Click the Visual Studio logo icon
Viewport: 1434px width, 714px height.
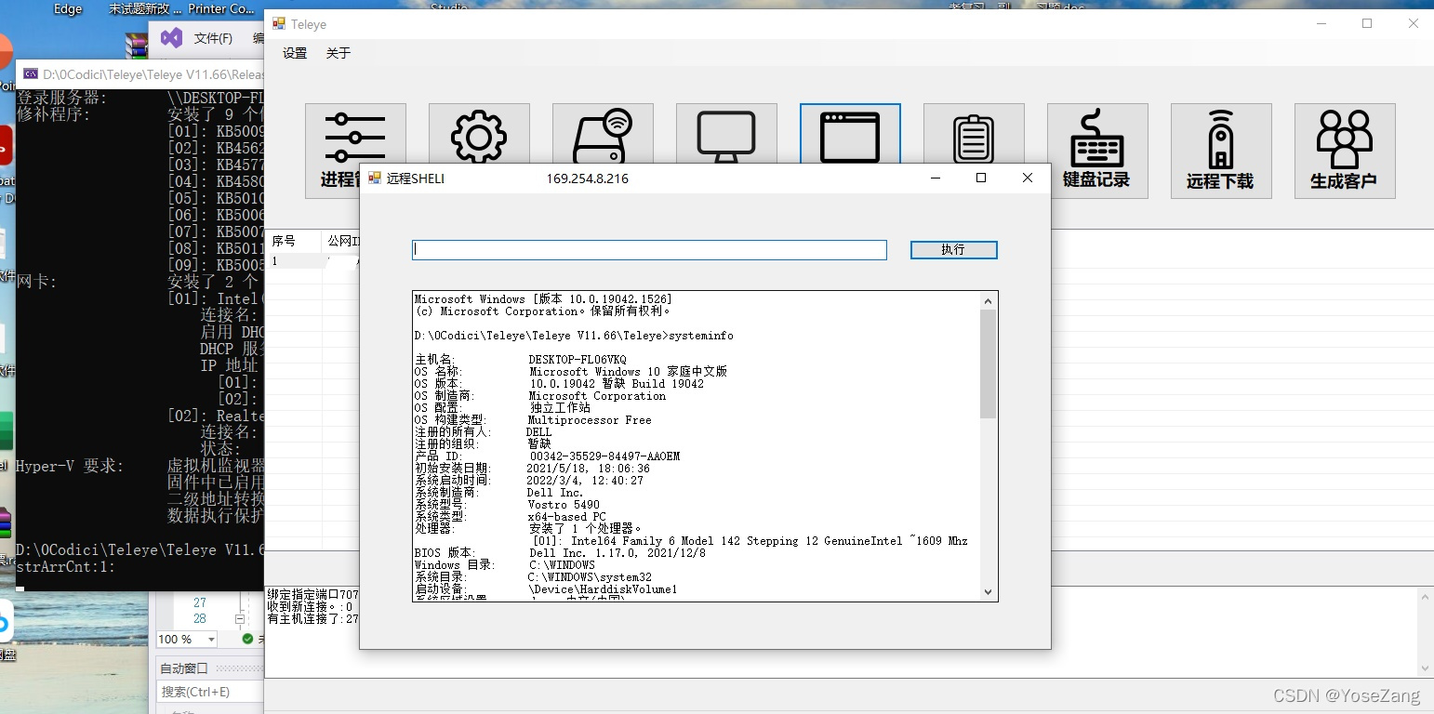[171, 38]
